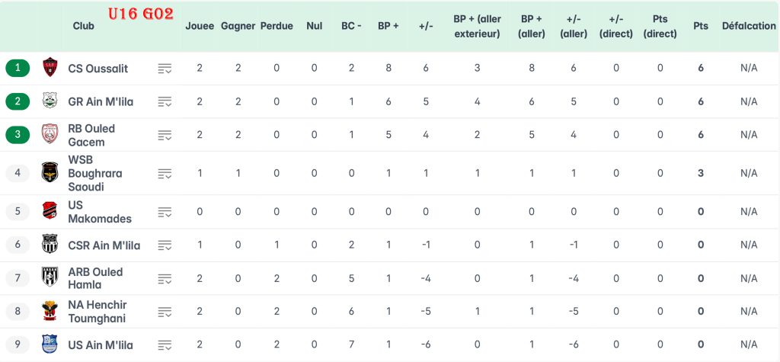Click the WSB Boughrara Saoudi team badge
Screen dimensions: 780x362
[x=50, y=173]
